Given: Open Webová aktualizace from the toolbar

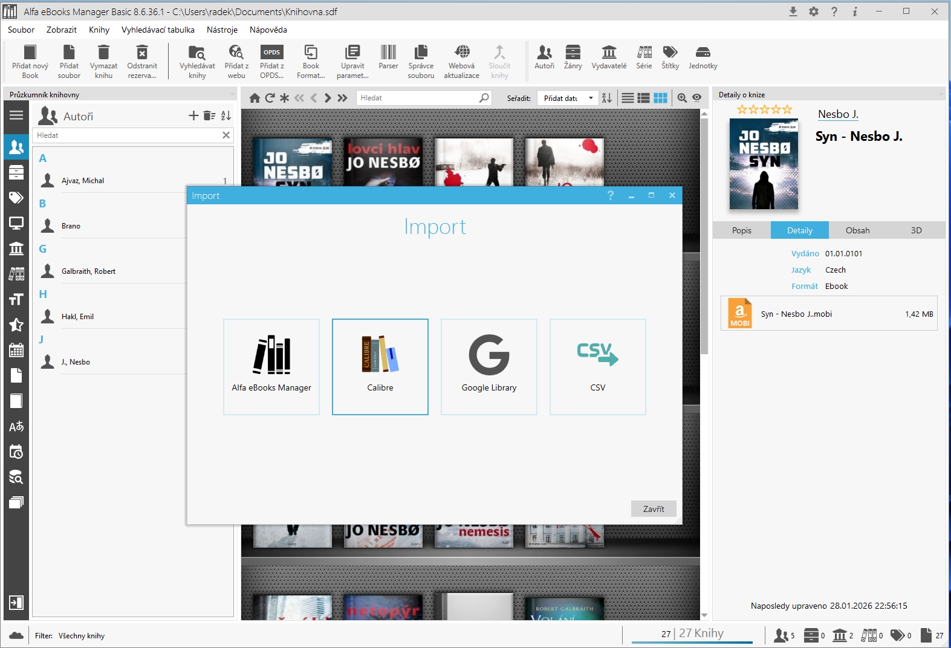Looking at the screenshot, I should pos(461,62).
